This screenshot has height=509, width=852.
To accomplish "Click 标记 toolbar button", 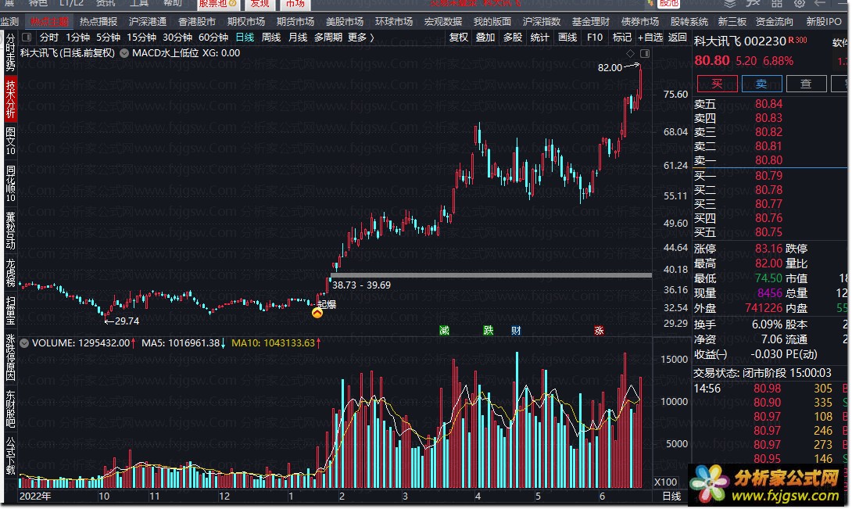I will click(x=621, y=38).
